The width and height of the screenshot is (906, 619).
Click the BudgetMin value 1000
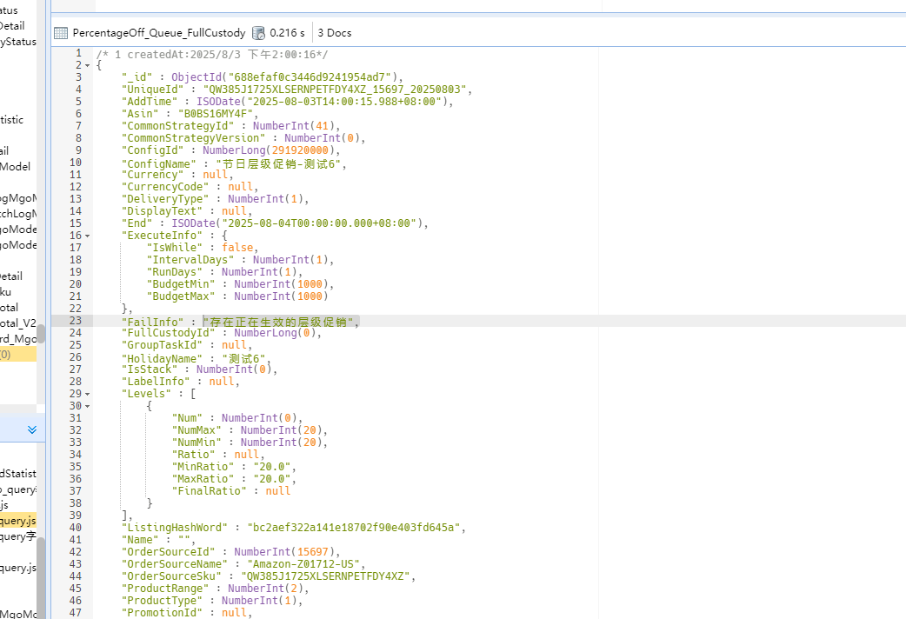tap(310, 283)
